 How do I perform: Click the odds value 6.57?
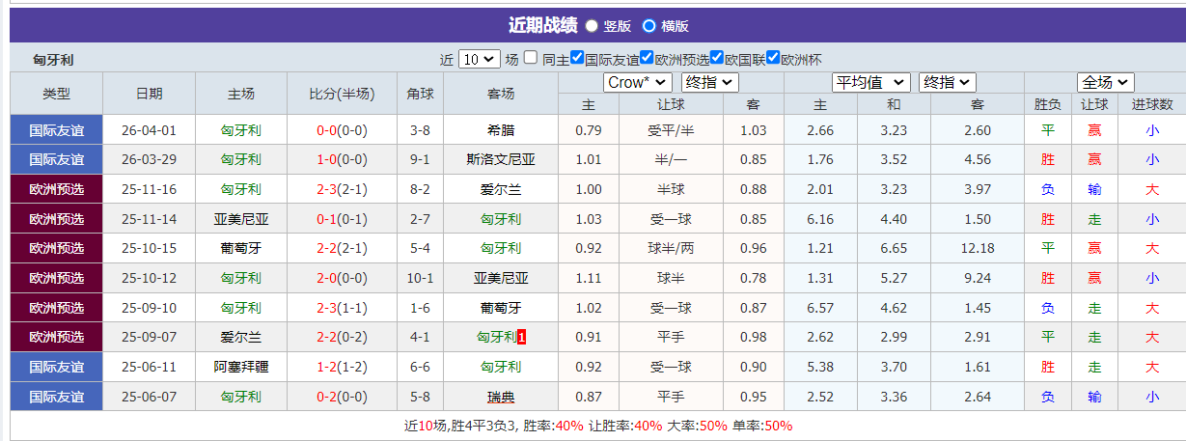pos(820,308)
